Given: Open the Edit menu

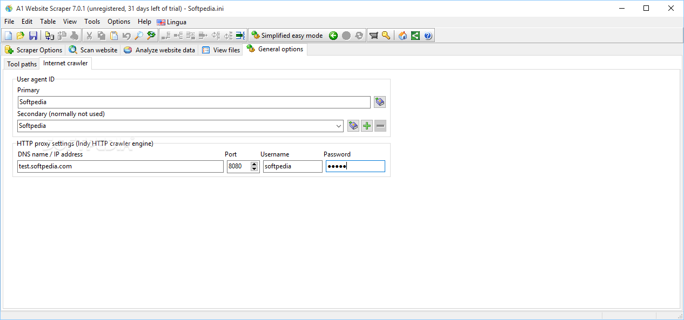Looking at the screenshot, I should click(27, 22).
